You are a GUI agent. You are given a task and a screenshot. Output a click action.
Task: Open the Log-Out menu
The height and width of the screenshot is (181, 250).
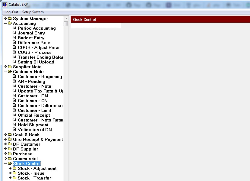coord(11,12)
